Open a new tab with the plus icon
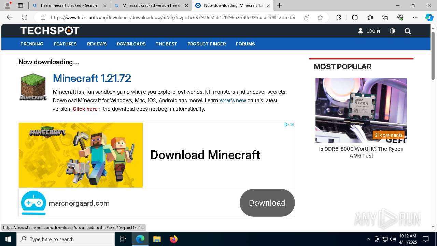 point(279,5)
